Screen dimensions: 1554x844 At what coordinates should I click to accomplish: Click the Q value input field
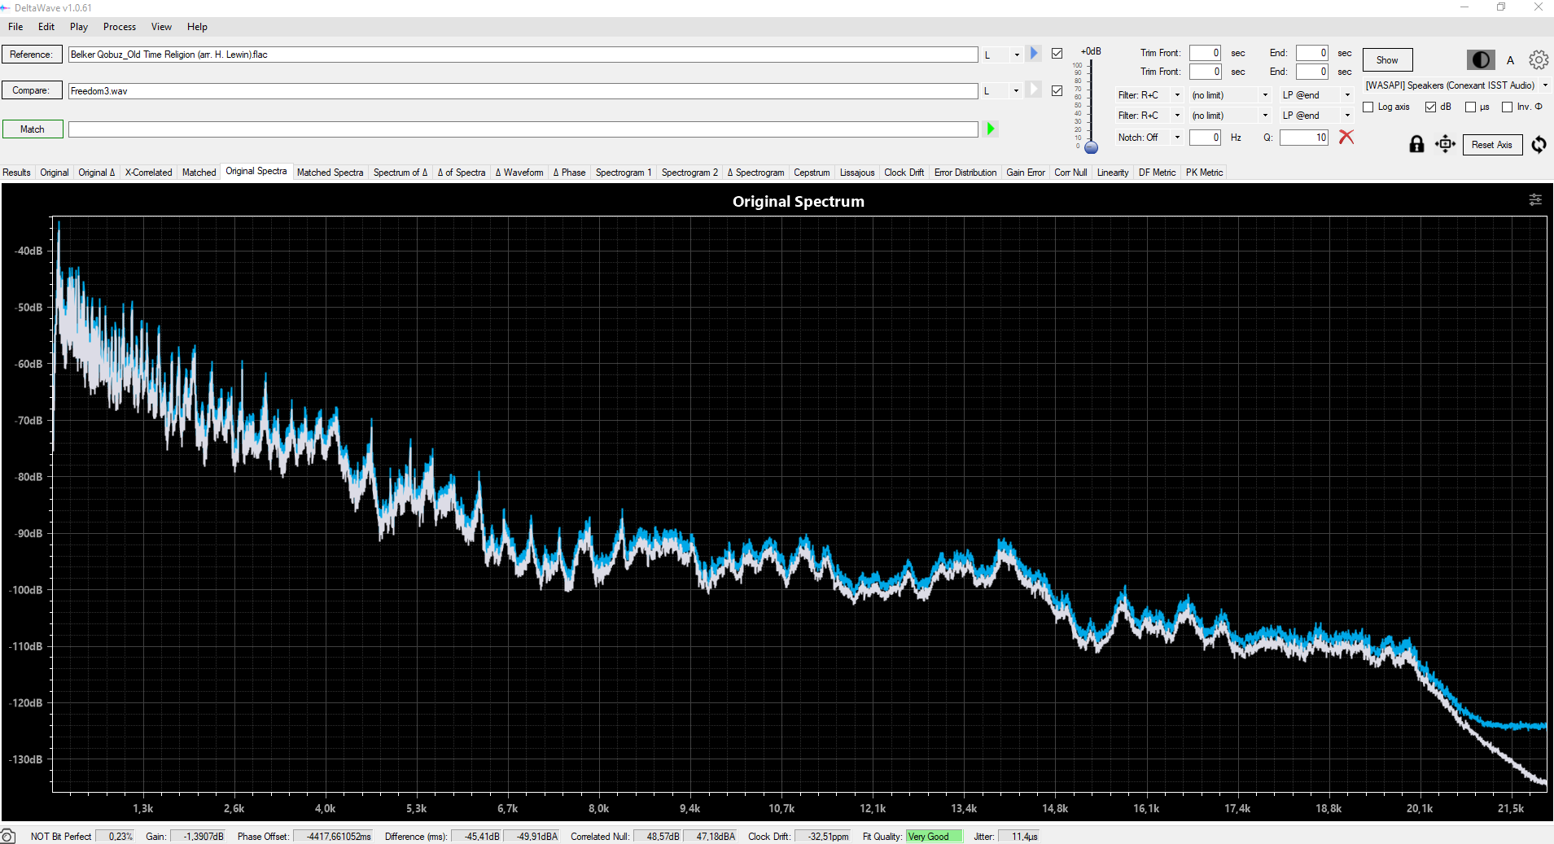click(x=1304, y=138)
